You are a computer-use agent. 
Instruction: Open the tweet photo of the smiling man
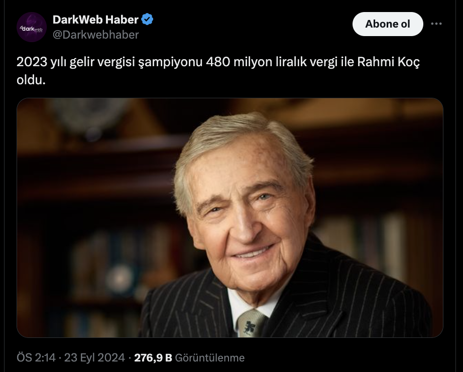[x=229, y=218]
